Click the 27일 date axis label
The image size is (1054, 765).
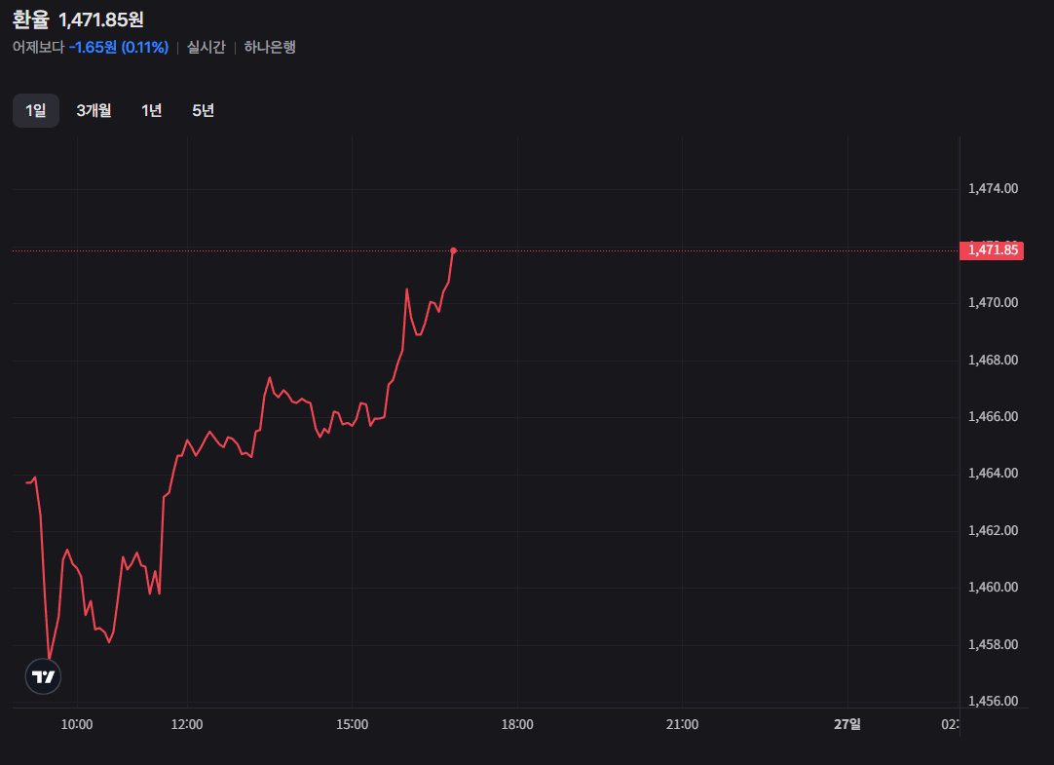click(847, 724)
